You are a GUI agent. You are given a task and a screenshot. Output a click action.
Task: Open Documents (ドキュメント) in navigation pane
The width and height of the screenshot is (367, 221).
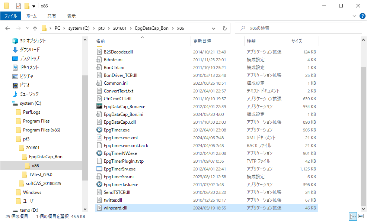pos(25,68)
